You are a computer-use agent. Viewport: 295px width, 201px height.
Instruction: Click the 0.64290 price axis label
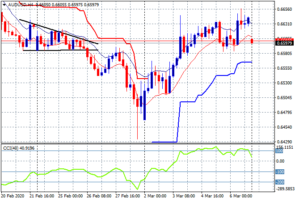click(x=284, y=142)
